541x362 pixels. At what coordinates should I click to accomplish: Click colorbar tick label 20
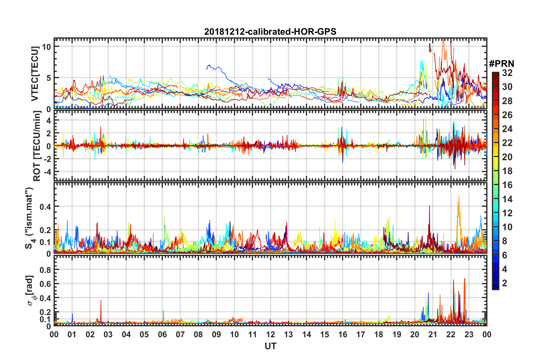507,157
